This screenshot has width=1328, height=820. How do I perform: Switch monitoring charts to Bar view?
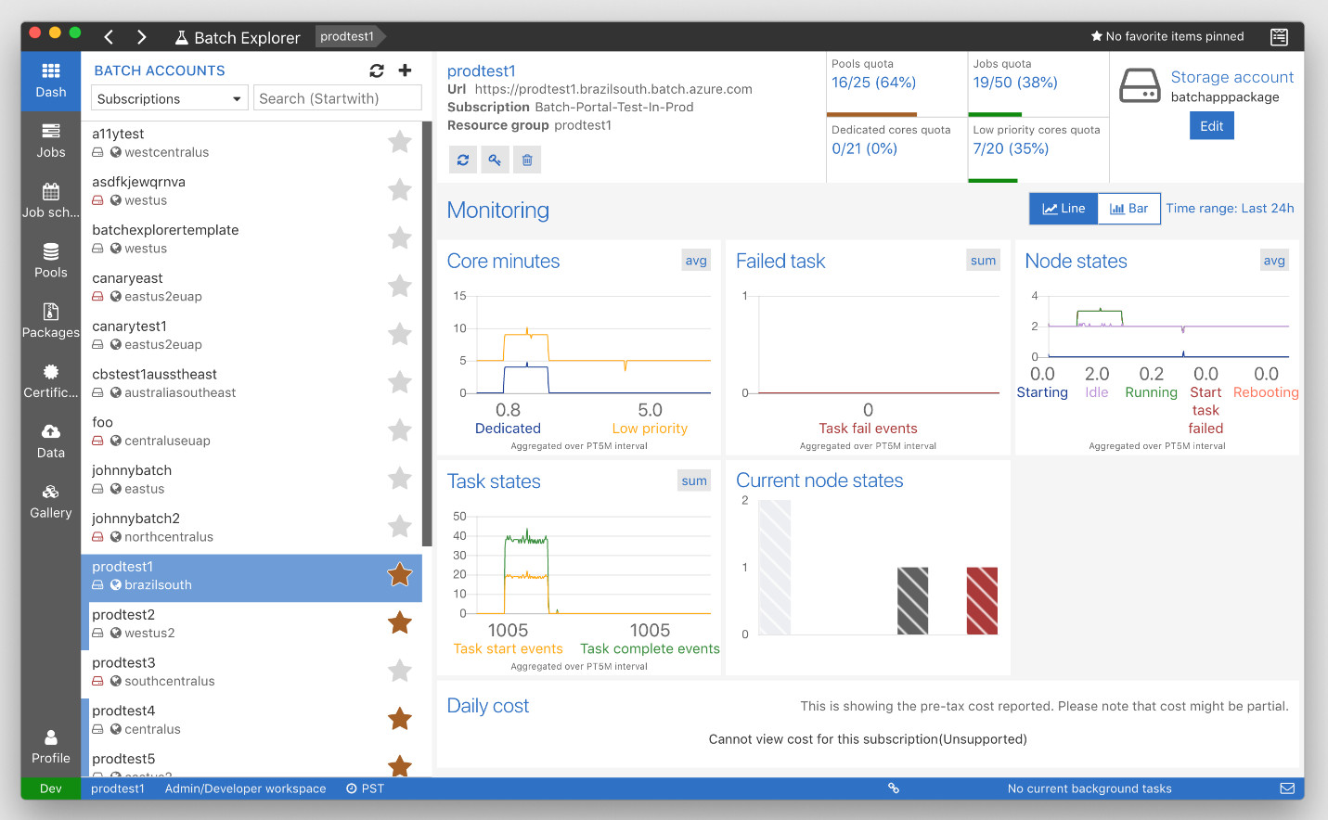pos(1129,209)
